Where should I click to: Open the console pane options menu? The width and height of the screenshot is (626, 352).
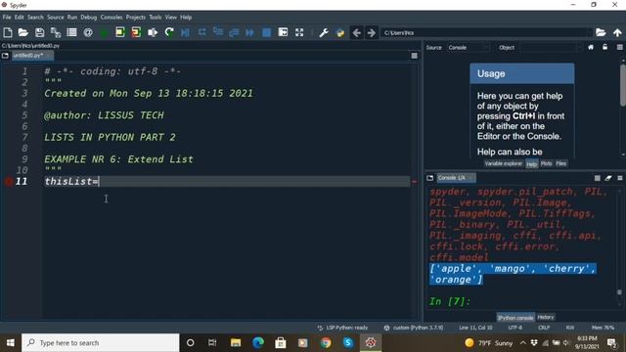point(619,178)
